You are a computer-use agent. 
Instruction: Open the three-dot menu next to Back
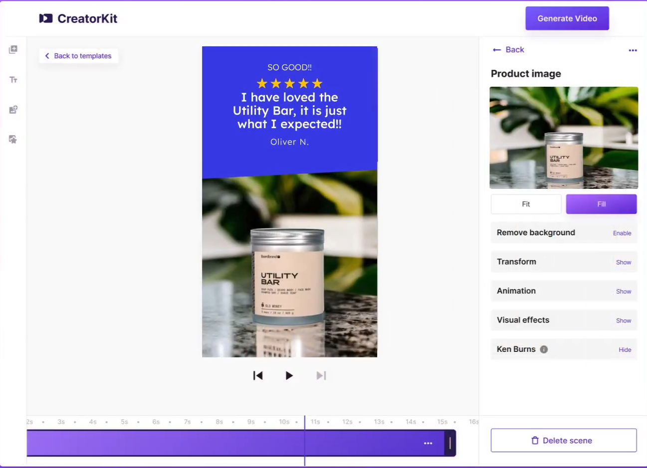(x=633, y=50)
